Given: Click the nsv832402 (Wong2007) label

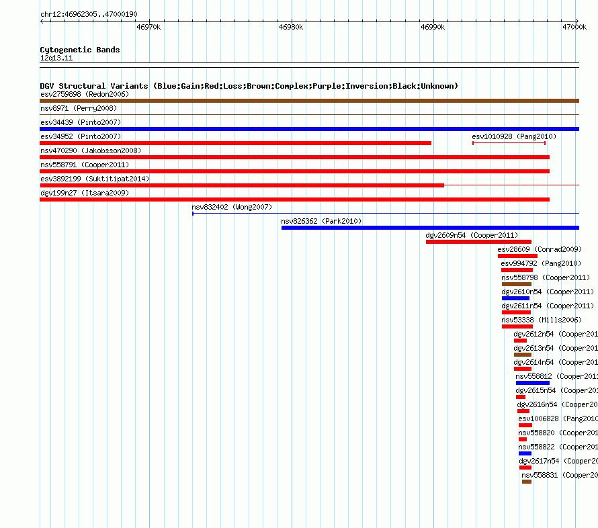Looking at the screenshot, I should click(x=232, y=207).
